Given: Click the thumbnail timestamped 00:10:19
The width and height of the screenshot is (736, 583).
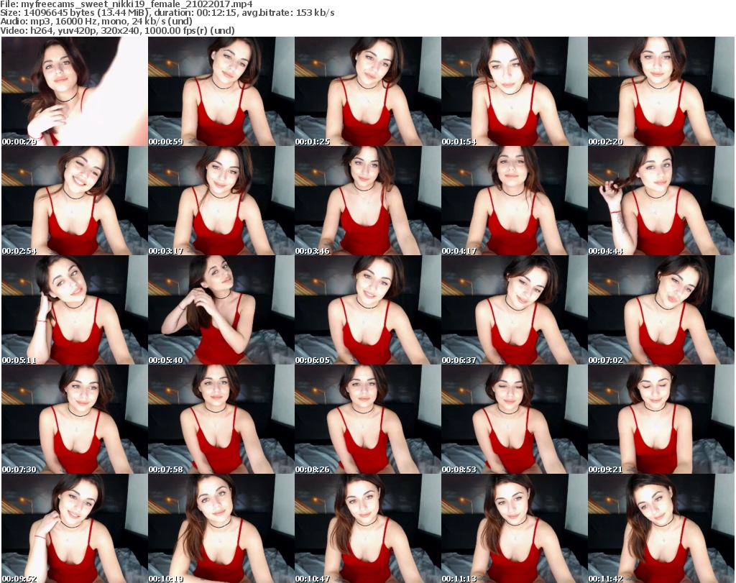Looking at the screenshot, I should pos(221,528).
